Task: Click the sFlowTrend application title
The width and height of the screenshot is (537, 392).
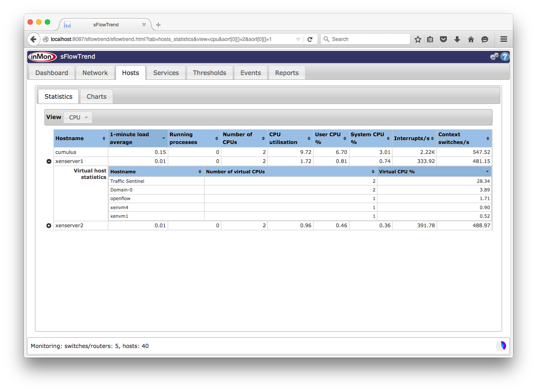Action: (78, 56)
